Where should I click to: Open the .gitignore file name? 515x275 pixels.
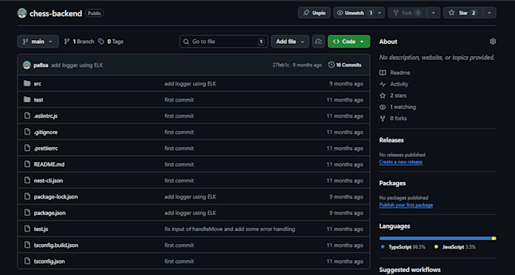(x=45, y=132)
